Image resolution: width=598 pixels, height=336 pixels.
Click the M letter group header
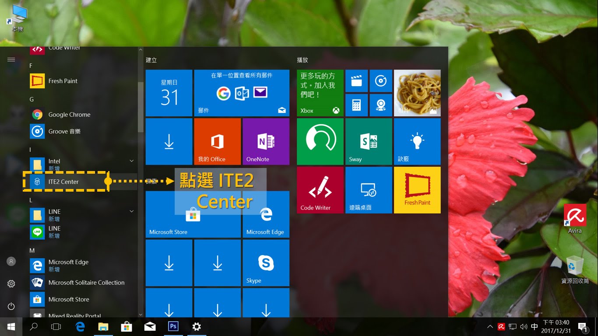click(32, 251)
